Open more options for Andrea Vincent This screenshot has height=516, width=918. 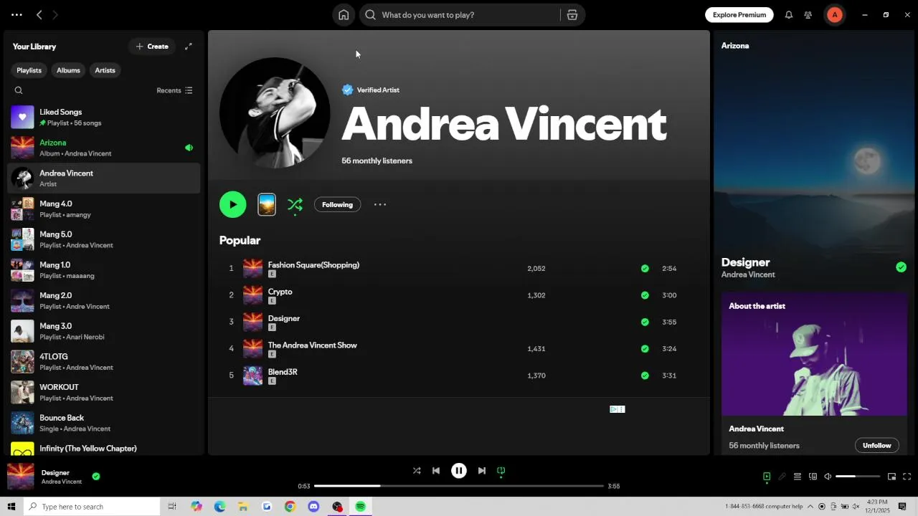coord(380,205)
